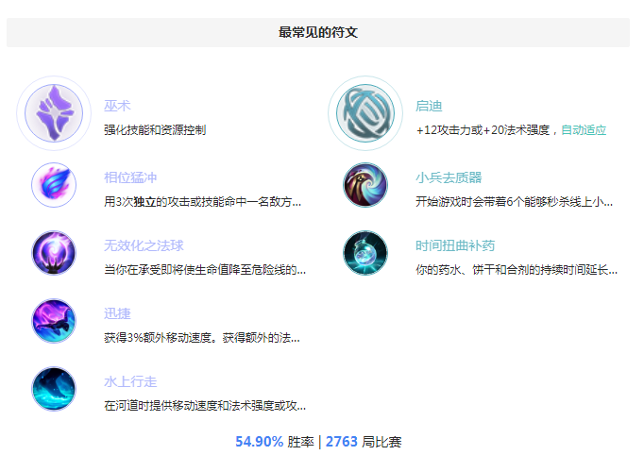Click the 54.90% win rate value
The height and width of the screenshot is (472, 644).
coord(259,442)
